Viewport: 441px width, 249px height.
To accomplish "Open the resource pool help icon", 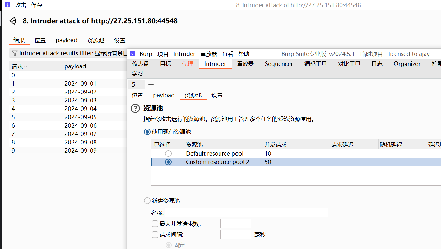I will point(135,108).
